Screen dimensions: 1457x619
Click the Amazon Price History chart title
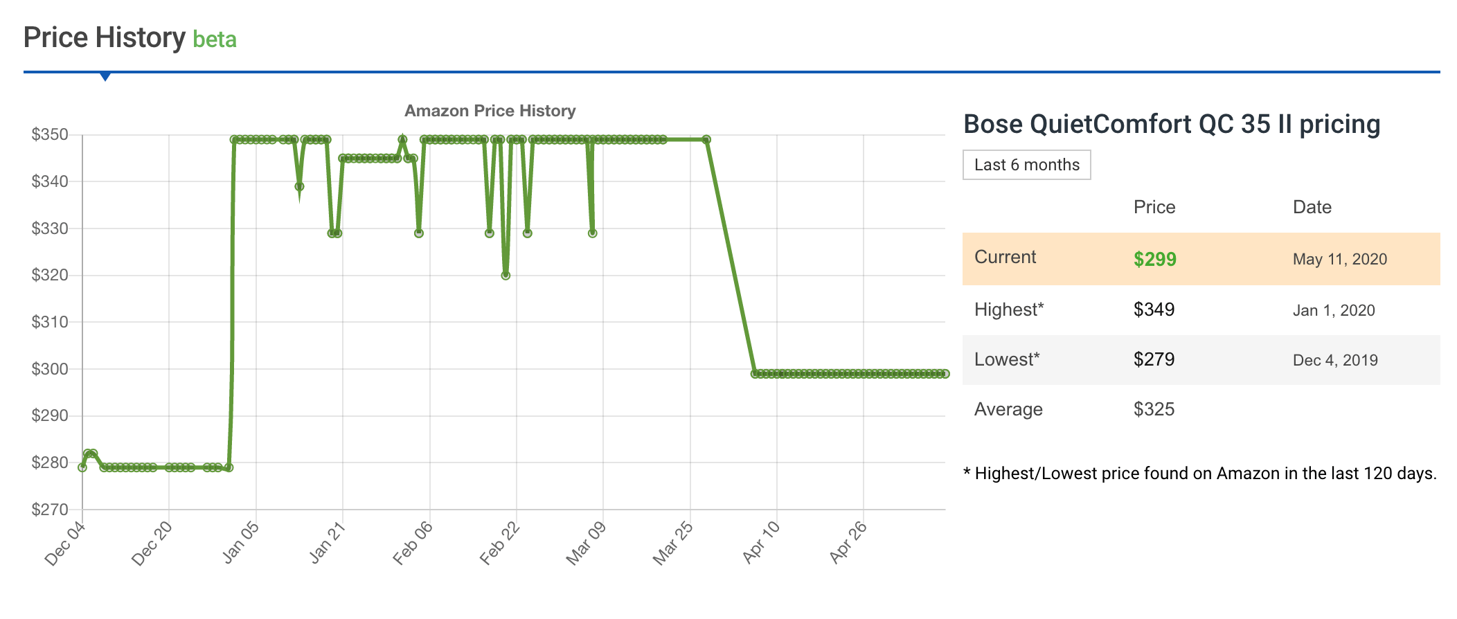[490, 111]
